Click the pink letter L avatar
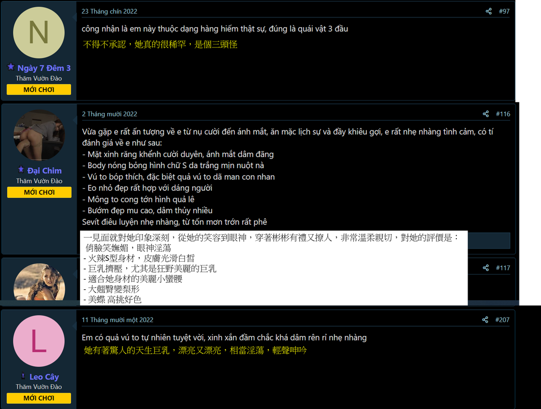Screen dimensions: 541x409 tap(39, 341)
